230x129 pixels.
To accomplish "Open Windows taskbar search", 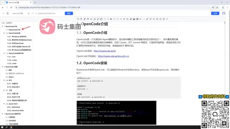I will [x=6, y=127].
